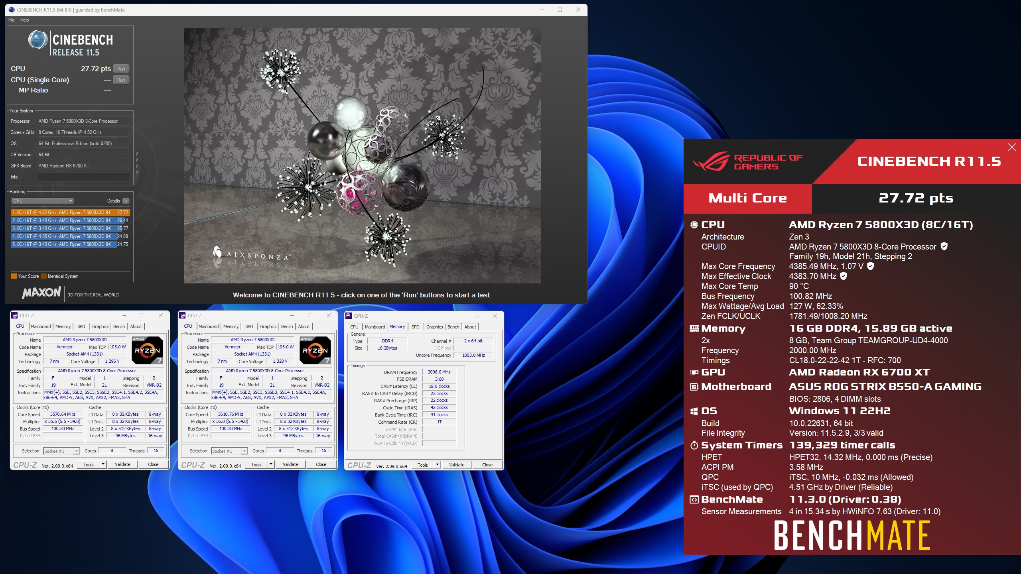Open the File menu in Cinebench
Screen dimensions: 1021x574
pyautogui.click(x=11, y=20)
